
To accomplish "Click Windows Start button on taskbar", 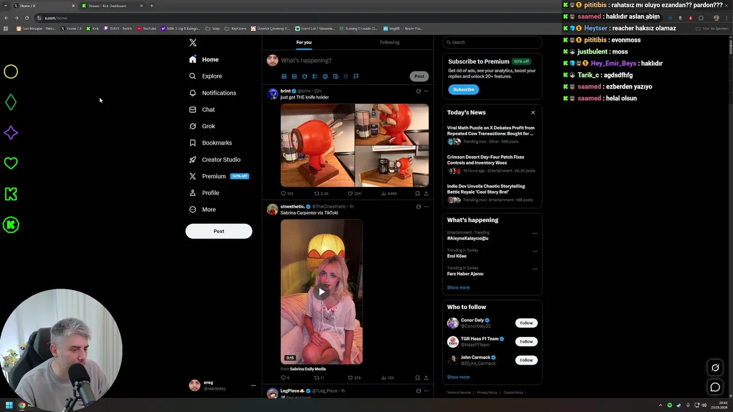I will [x=9, y=405].
